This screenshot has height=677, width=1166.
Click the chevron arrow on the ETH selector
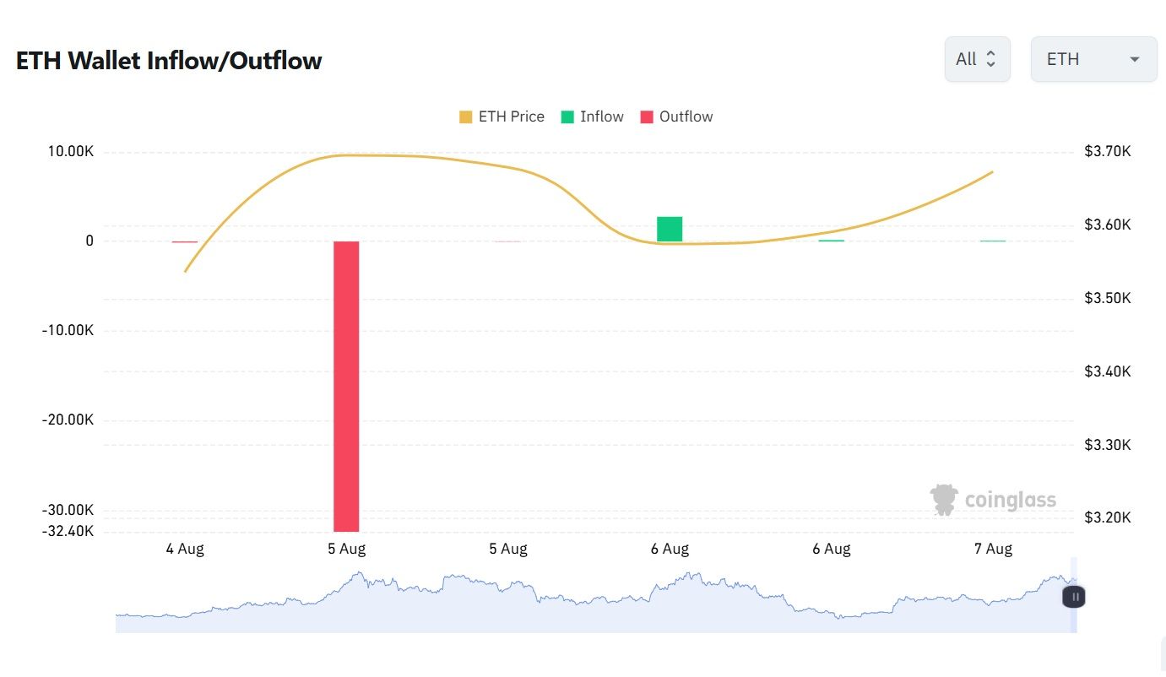click(1136, 58)
